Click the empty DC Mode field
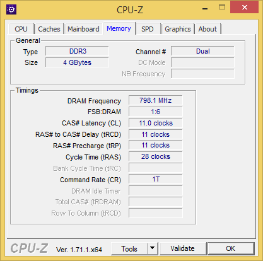 tap(202, 62)
